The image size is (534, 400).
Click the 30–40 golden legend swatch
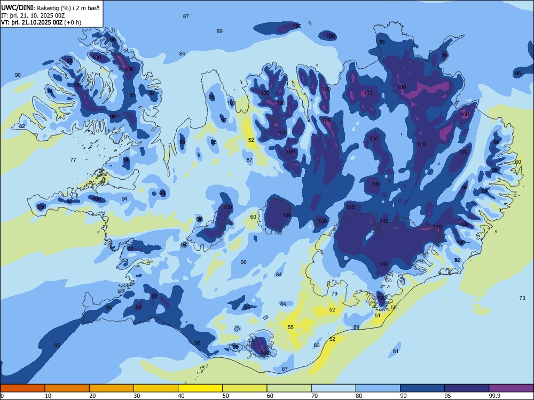[x=156, y=388]
